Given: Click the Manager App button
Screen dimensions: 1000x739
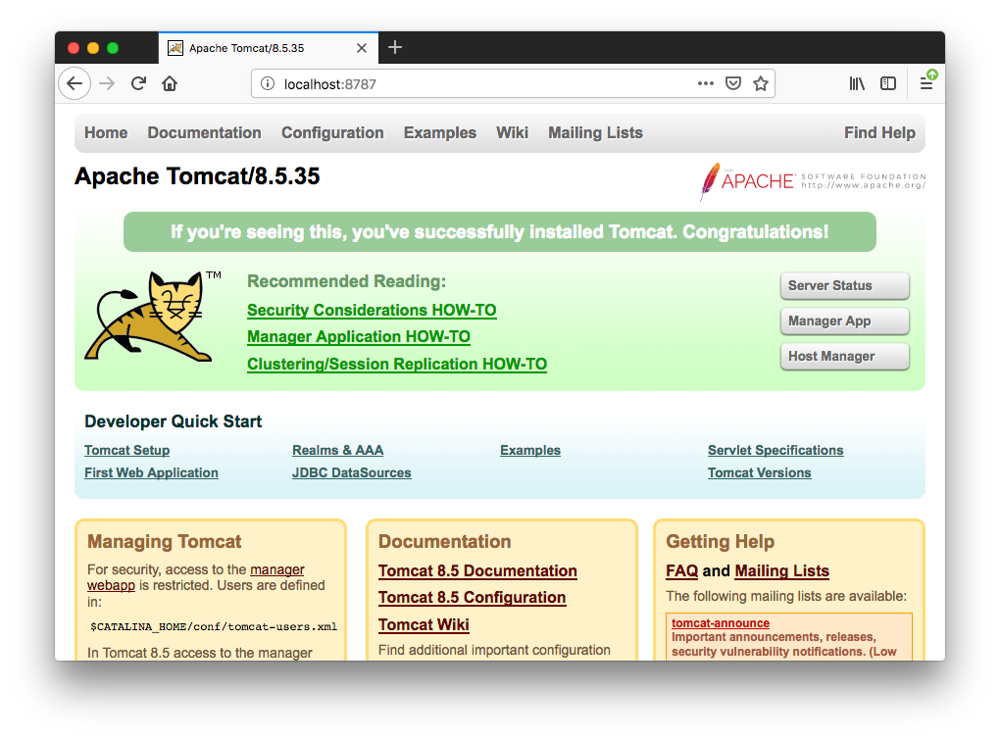Looking at the screenshot, I should pos(844,320).
